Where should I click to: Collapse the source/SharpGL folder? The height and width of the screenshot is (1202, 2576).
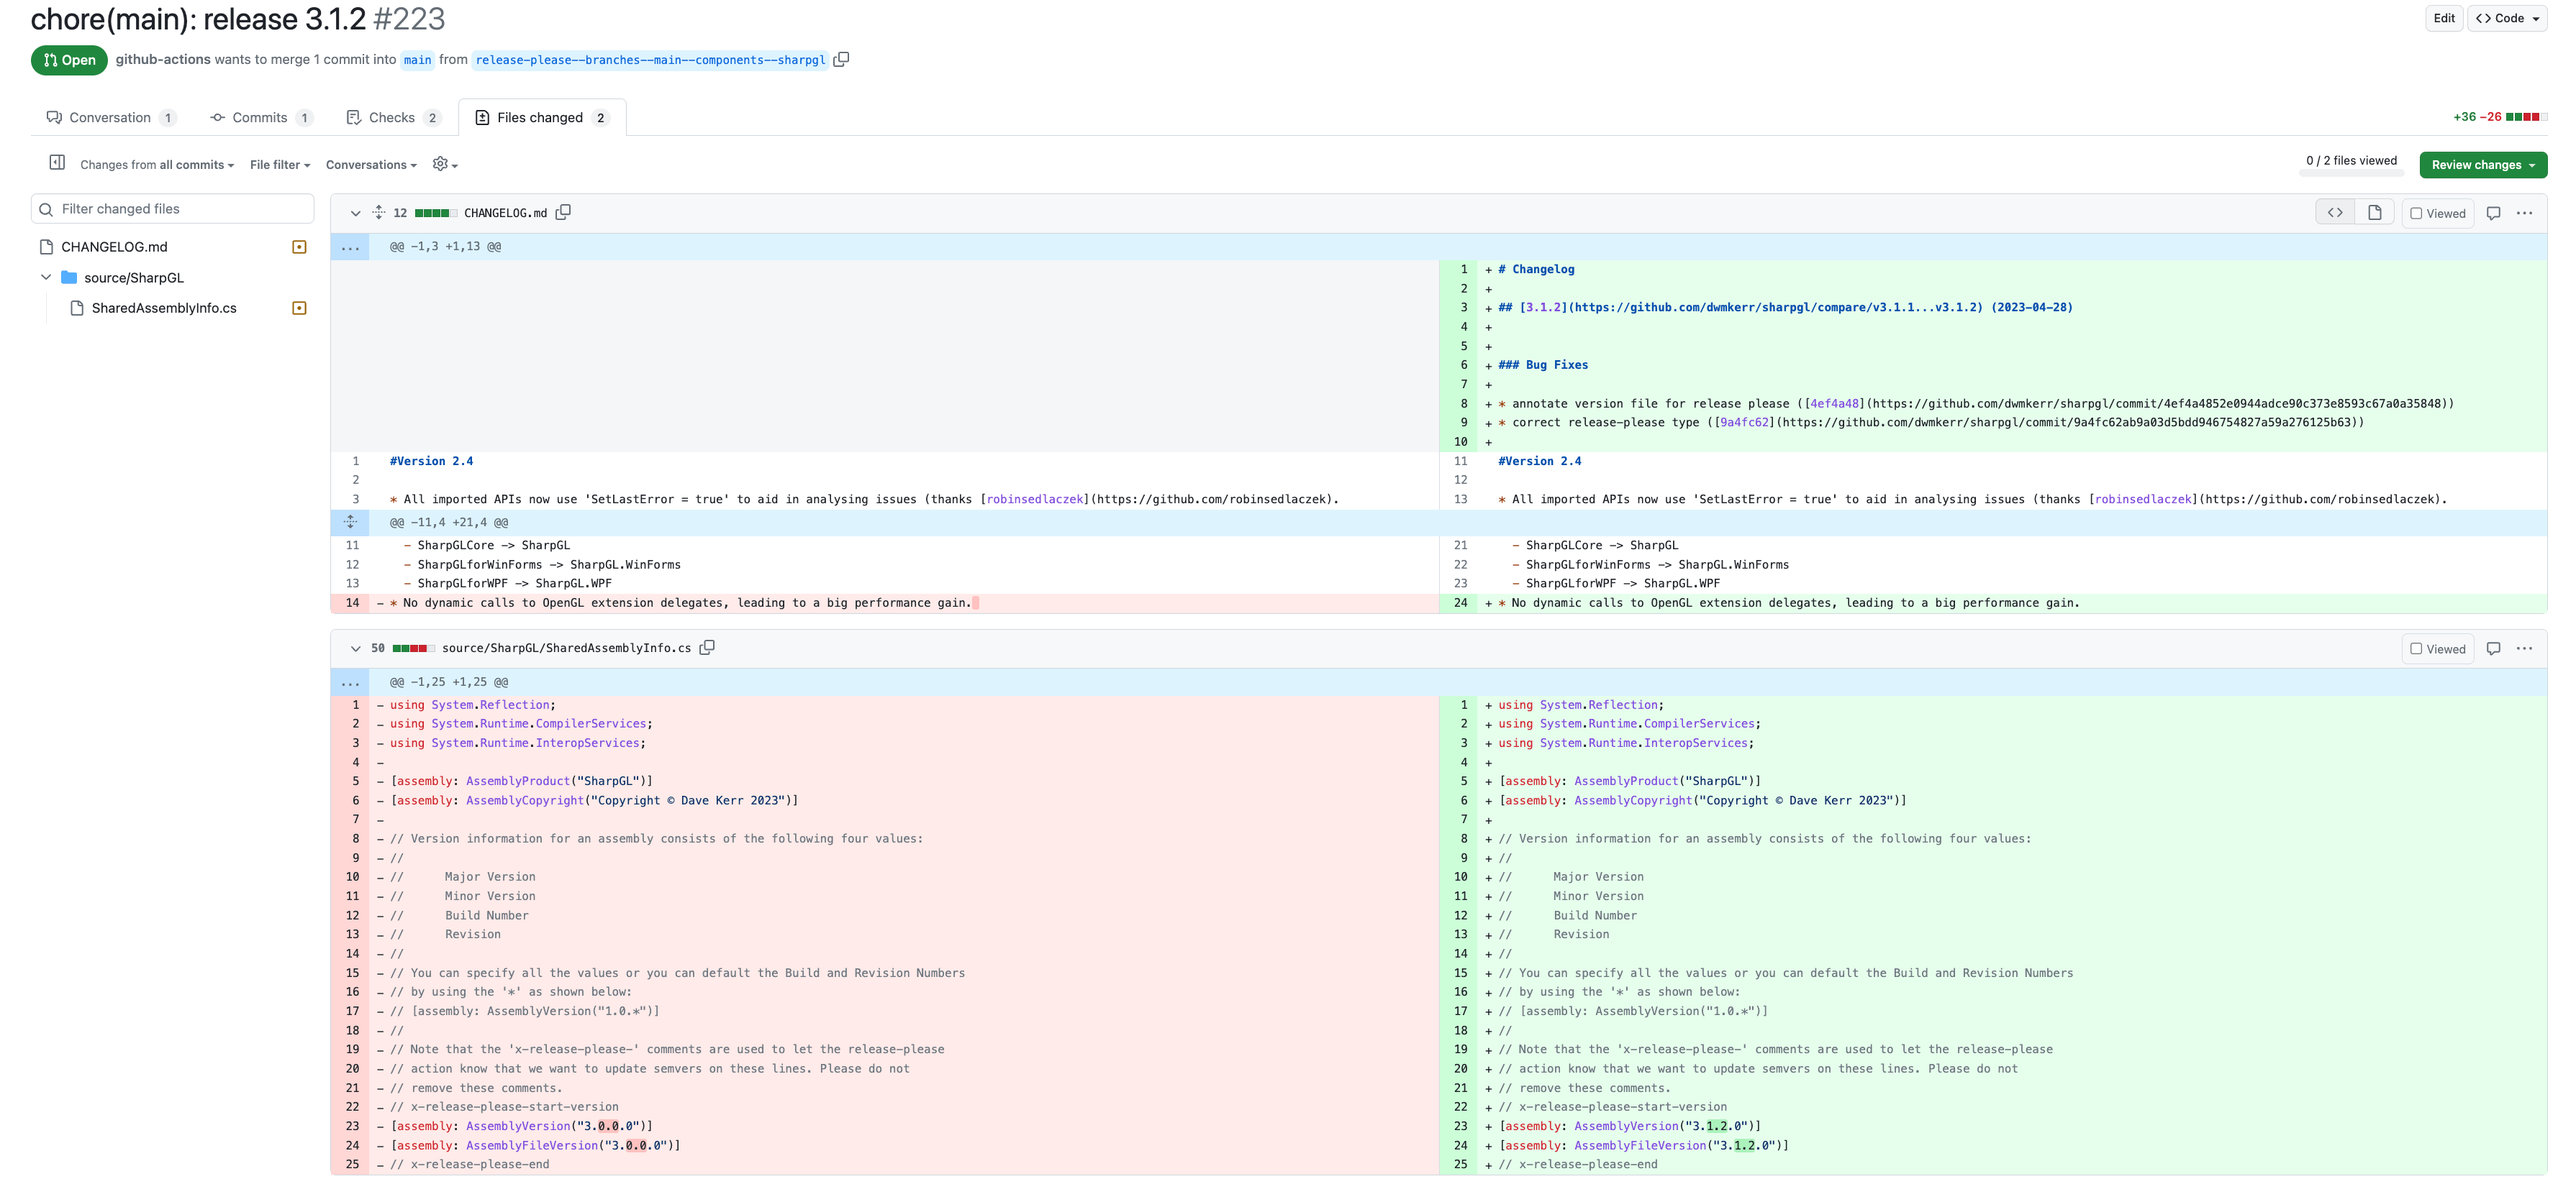click(x=46, y=277)
